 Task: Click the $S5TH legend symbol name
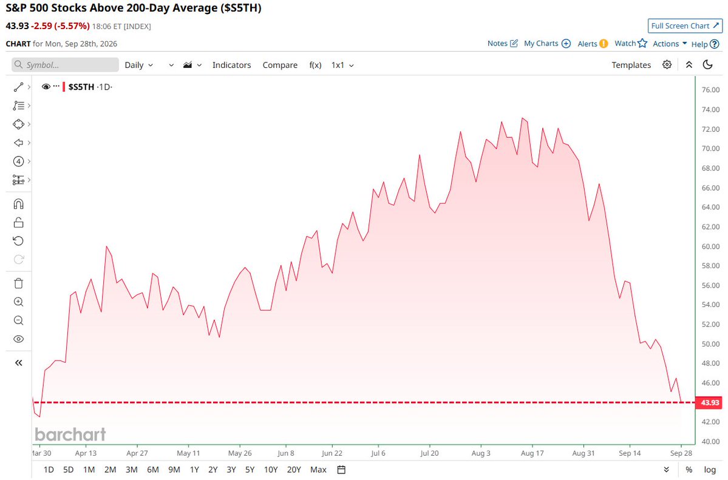(81, 87)
